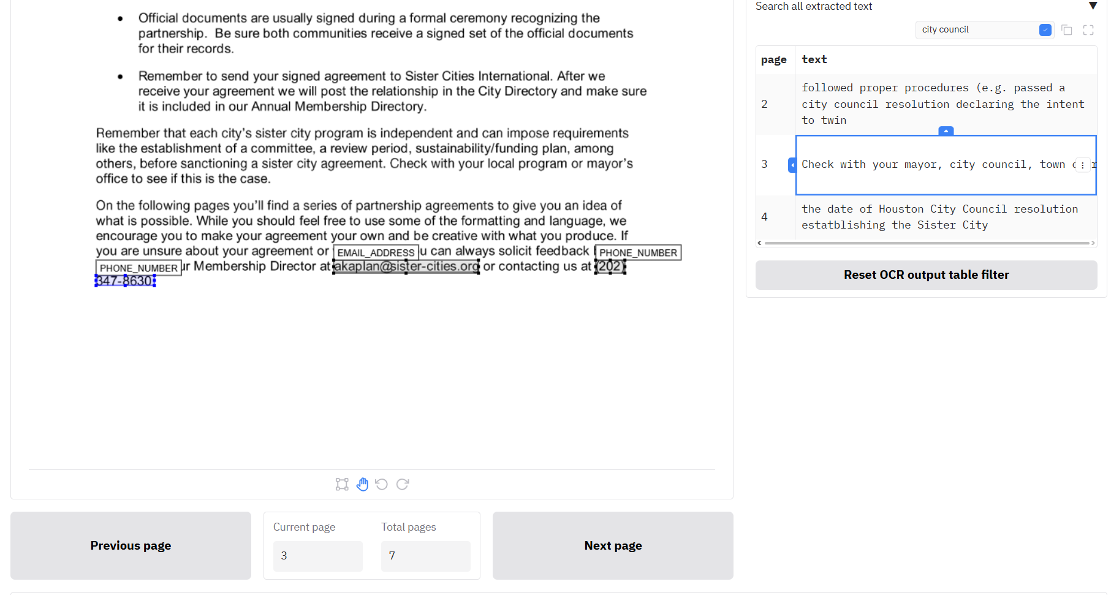The image size is (1111, 595).
Task: Click the redo arrow icon
Action: [403, 485]
